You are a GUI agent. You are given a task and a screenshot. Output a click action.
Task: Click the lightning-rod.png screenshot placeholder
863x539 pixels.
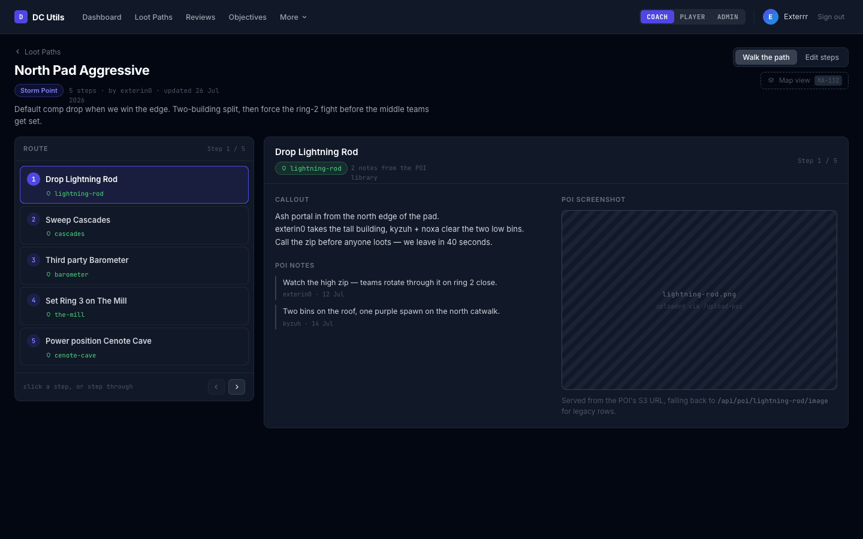tap(699, 300)
